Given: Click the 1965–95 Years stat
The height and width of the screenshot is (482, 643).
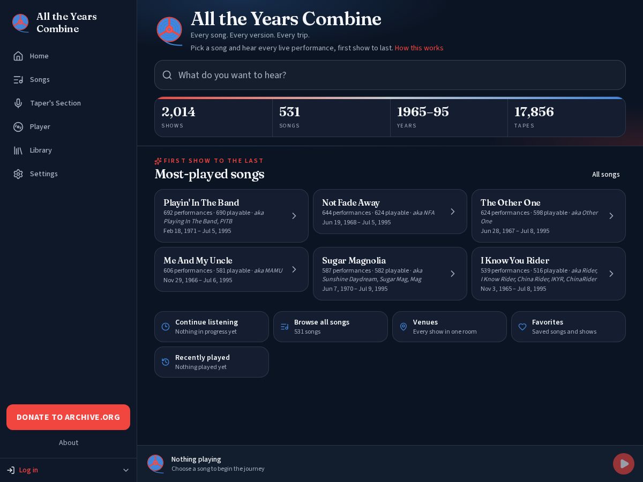Looking at the screenshot, I should pos(449,118).
